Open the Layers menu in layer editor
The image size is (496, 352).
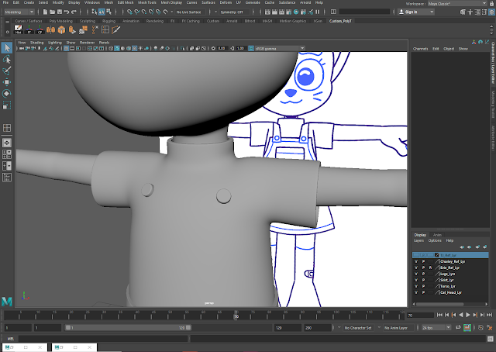click(x=418, y=240)
